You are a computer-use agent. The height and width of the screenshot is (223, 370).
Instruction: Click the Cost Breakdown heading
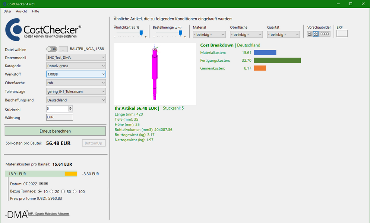[x=216, y=45]
